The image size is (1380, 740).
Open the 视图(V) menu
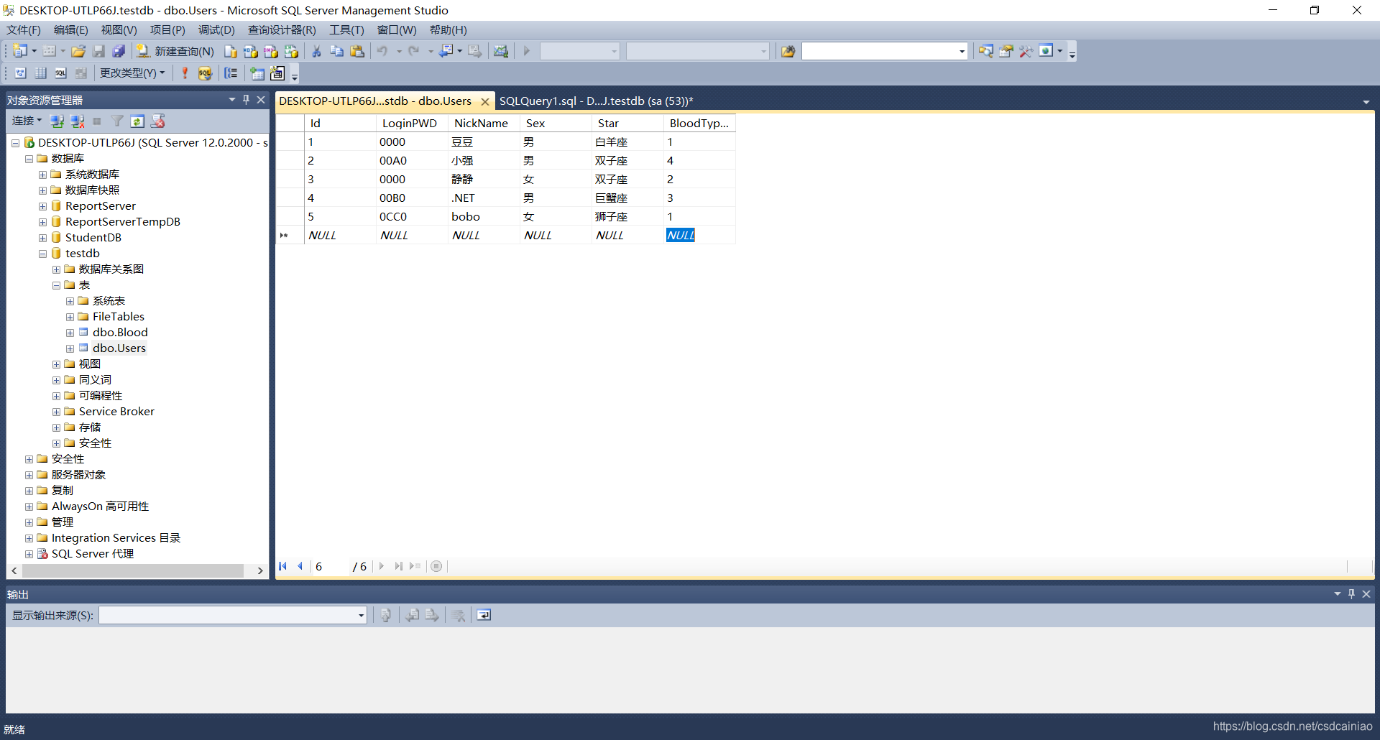(119, 29)
